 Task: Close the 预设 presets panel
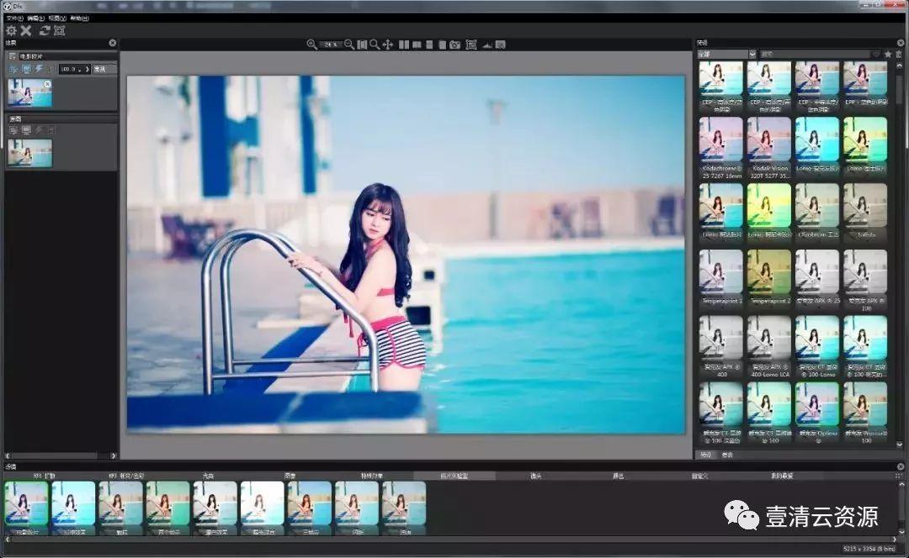(x=901, y=43)
